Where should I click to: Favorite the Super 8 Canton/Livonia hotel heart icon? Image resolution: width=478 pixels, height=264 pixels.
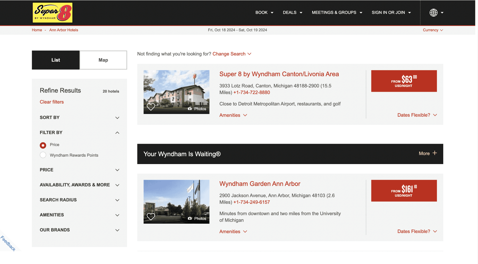(151, 107)
